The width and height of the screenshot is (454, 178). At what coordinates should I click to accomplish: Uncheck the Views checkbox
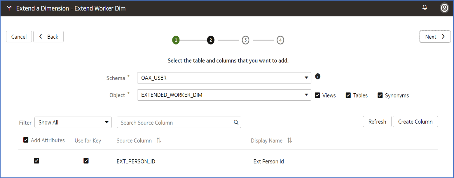(317, 95)
